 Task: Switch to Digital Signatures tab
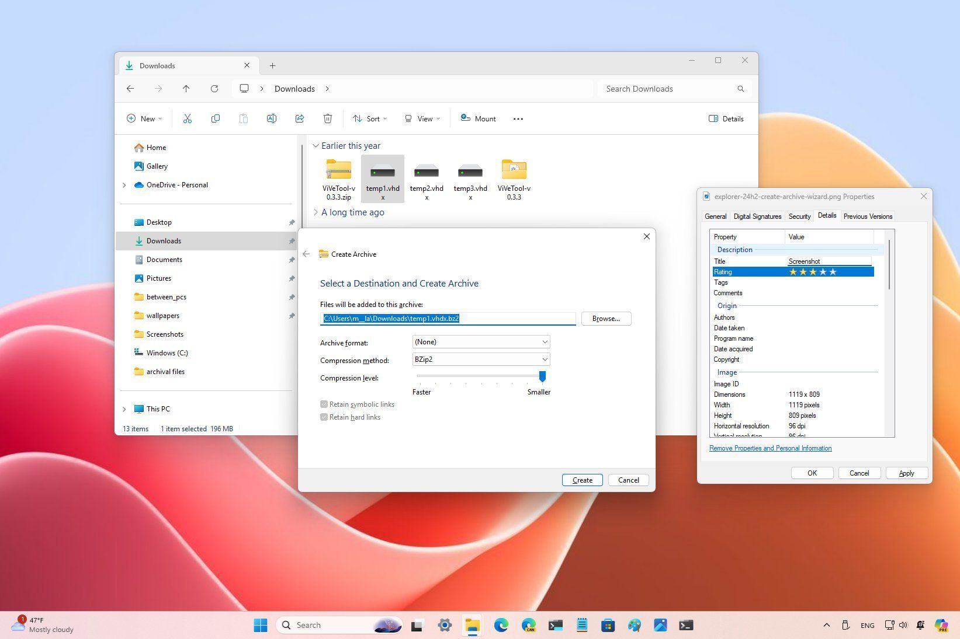(757, 216)
